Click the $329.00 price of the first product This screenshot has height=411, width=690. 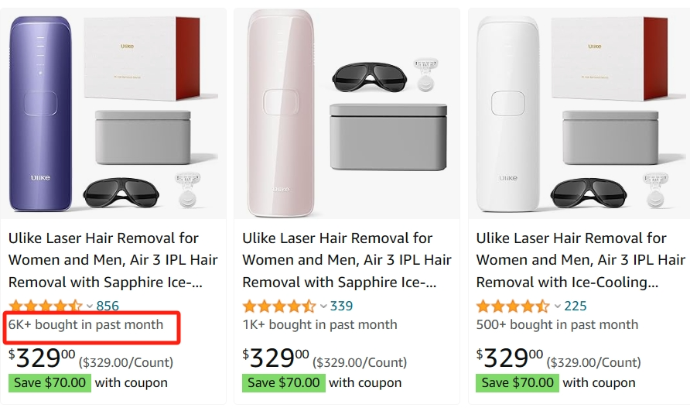coord(43,358)
